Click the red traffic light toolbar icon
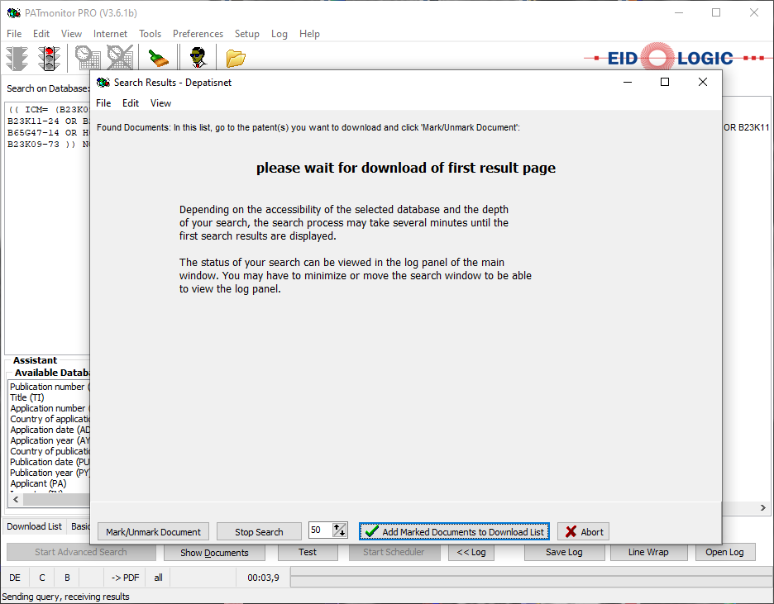774x604 pixels. point(49,58)
